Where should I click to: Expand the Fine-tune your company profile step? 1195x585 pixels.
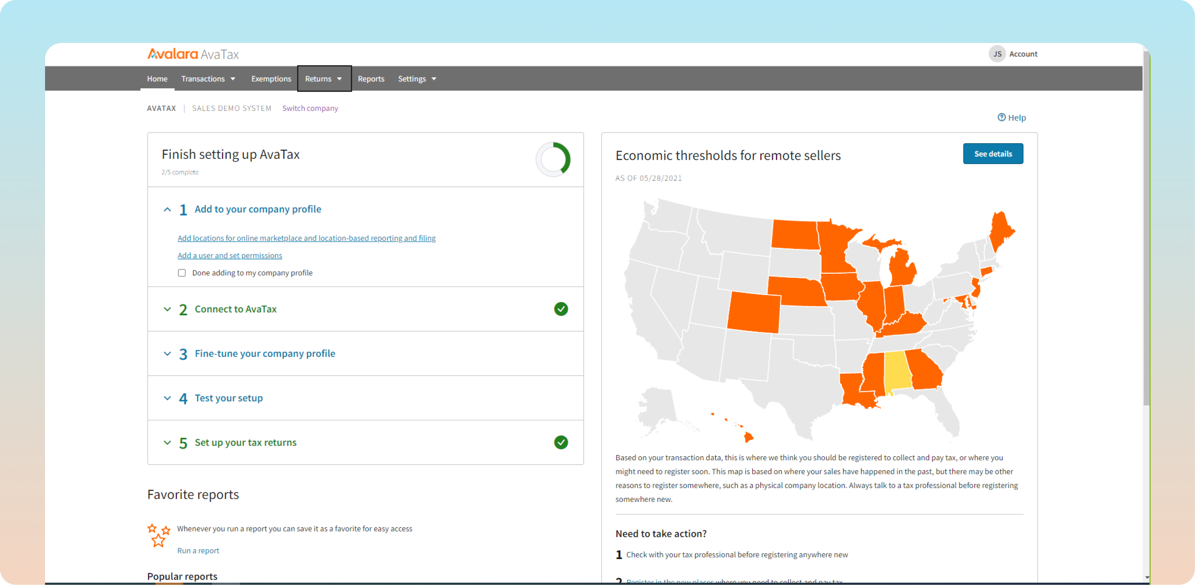[x=168, y=354]
